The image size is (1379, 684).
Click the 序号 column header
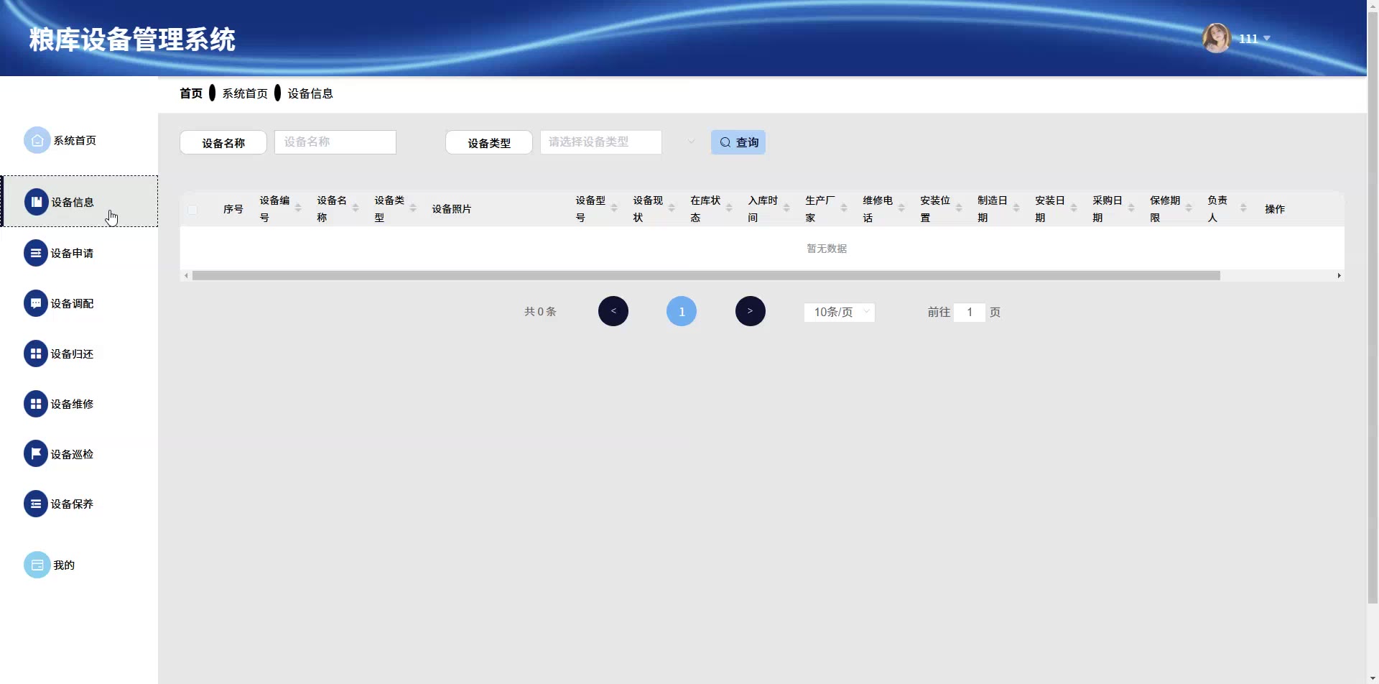point(233,209)
